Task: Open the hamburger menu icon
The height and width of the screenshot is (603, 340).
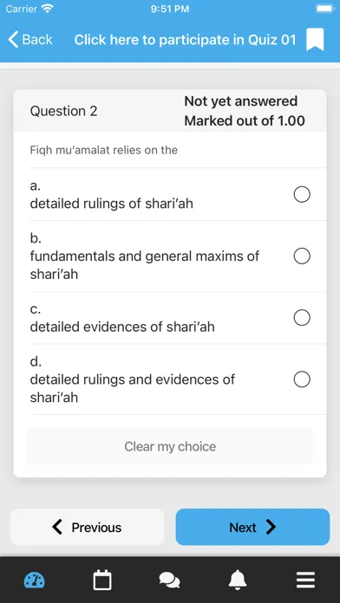Action: pos(305,580)
